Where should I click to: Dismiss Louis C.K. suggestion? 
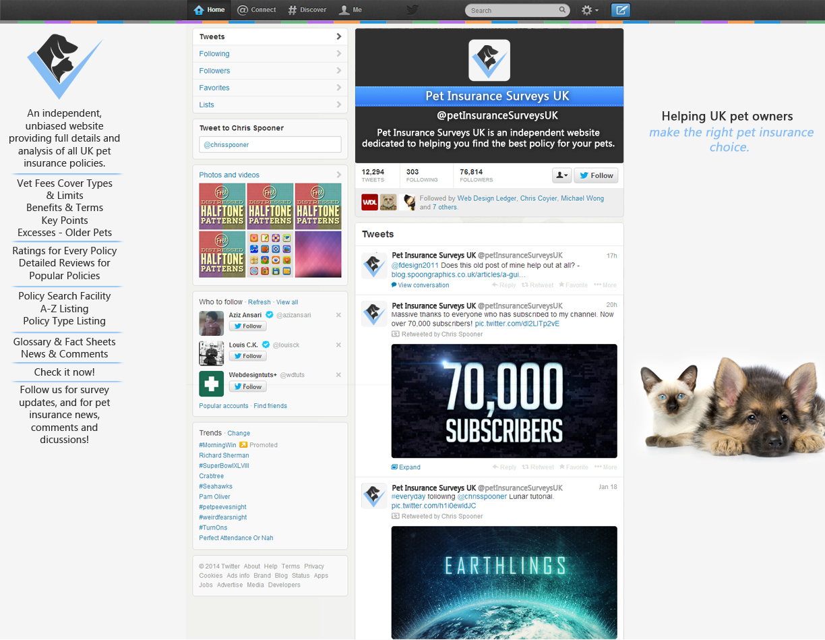[x=338, y=345]
